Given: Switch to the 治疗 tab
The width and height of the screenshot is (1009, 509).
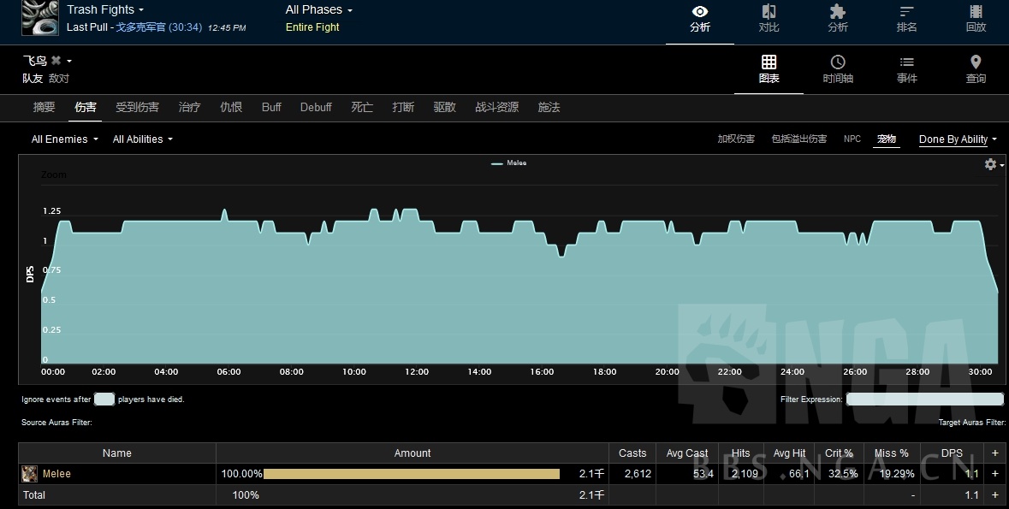Looking at the screenshot, I should [x=189, y=108].
